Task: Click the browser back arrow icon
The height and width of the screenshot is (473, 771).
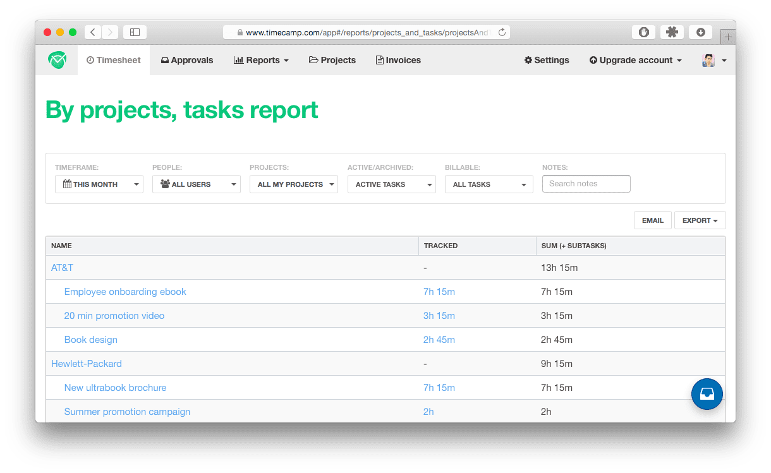Action: click(x=92, y=32)
